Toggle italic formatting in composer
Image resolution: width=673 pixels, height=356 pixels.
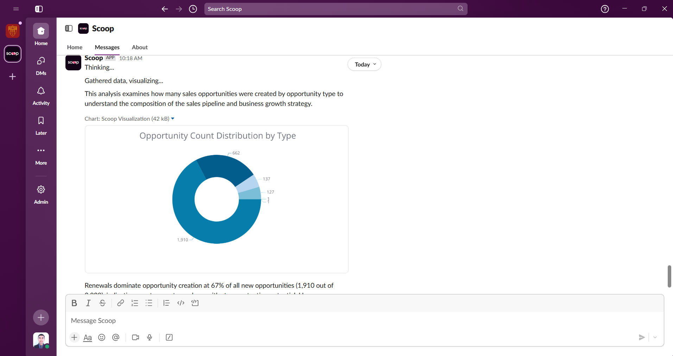[x=88, y=303]
